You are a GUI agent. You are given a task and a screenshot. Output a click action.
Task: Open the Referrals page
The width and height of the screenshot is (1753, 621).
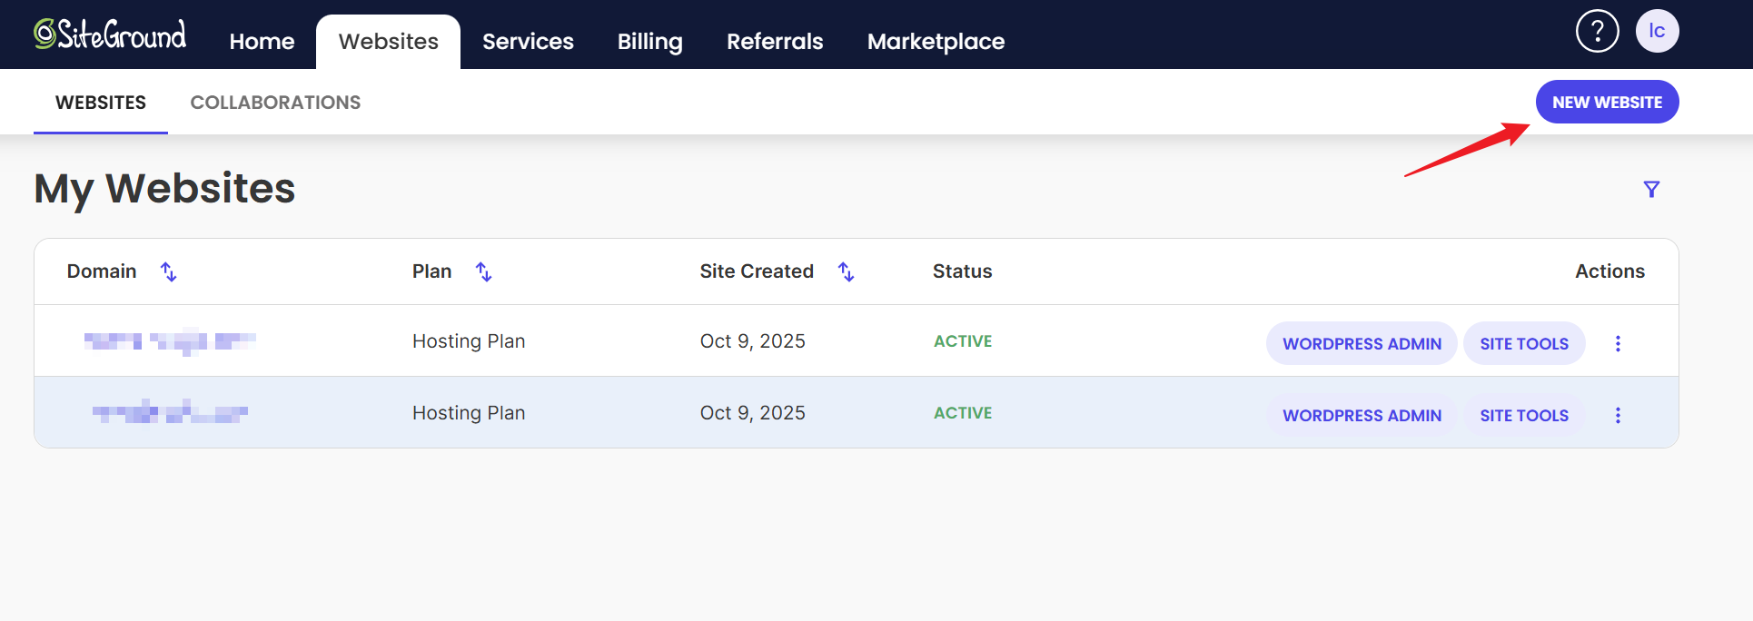point(775,42)
